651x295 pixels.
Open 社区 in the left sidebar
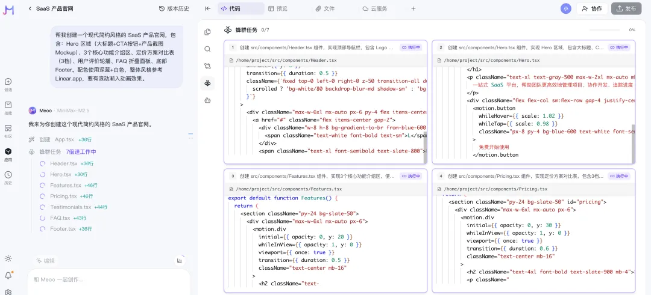(x=8, y=132)
